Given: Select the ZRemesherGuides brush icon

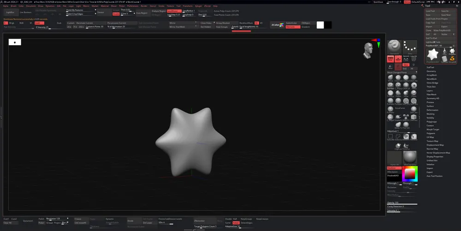Looking at the screenshot, I should 414,117.
